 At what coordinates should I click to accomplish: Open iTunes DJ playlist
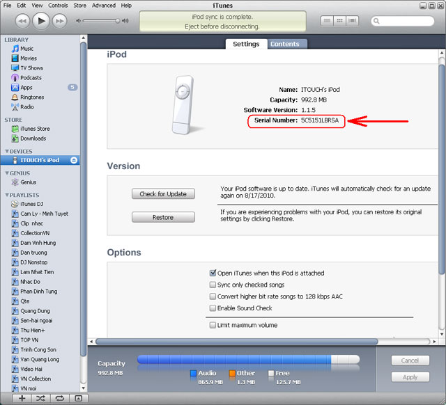(31, 204)
